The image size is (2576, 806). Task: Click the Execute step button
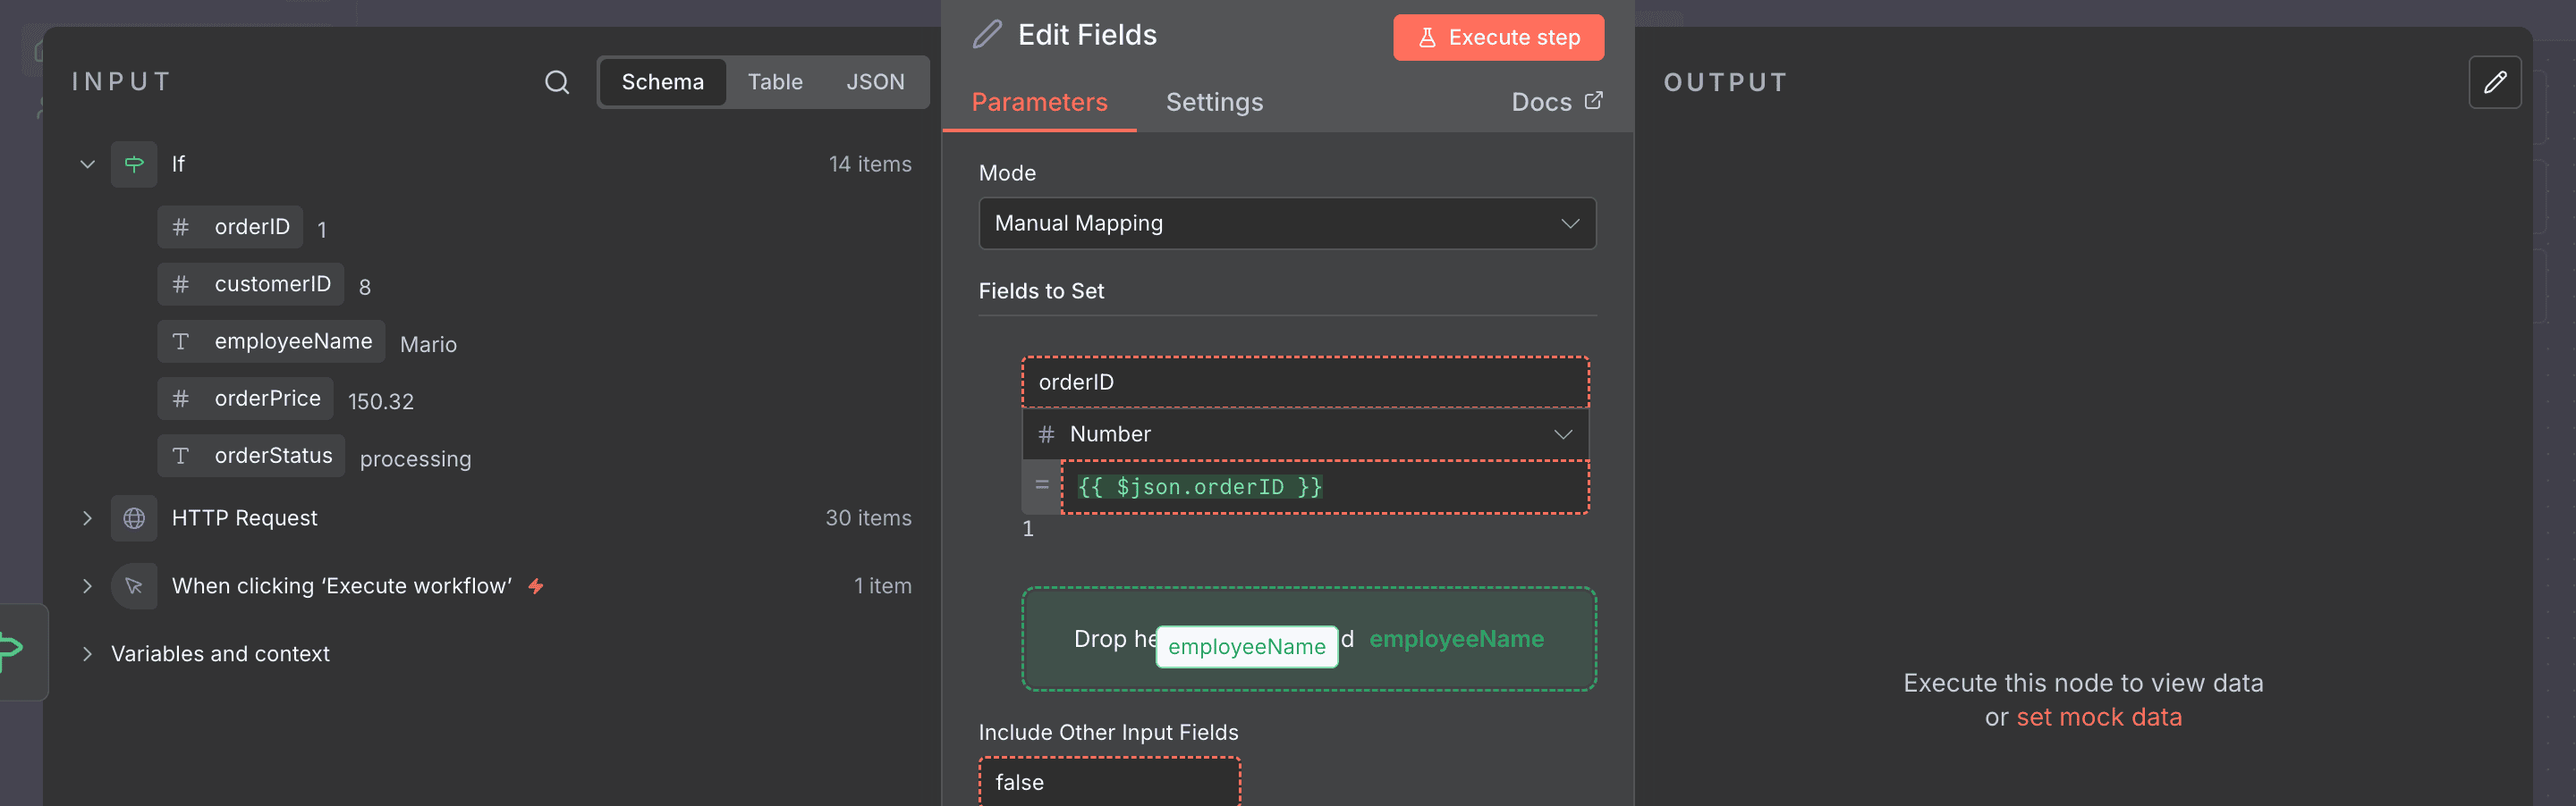(x=1498, y=38)
